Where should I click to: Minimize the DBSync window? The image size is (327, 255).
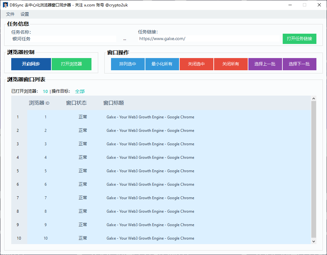(290, 5)
